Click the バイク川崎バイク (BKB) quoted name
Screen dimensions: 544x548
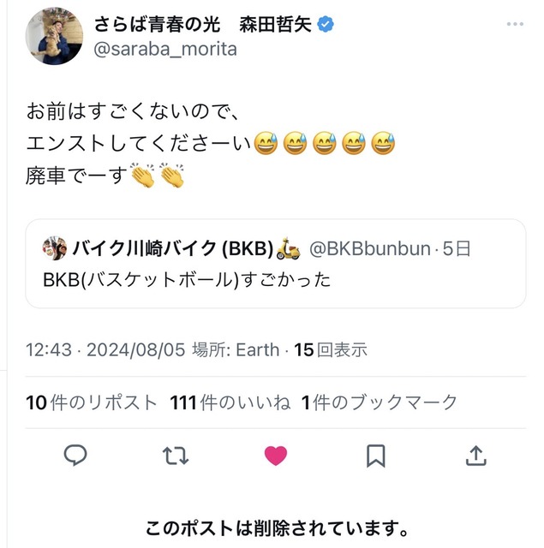point(173,249)
